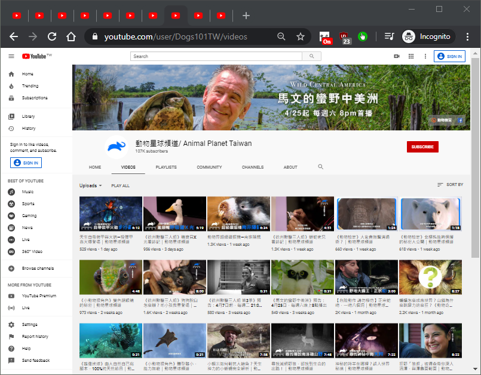This screenshot has height=375, width=481.
Task: Select the VIDEOS tab
Action: click(128, 167)
